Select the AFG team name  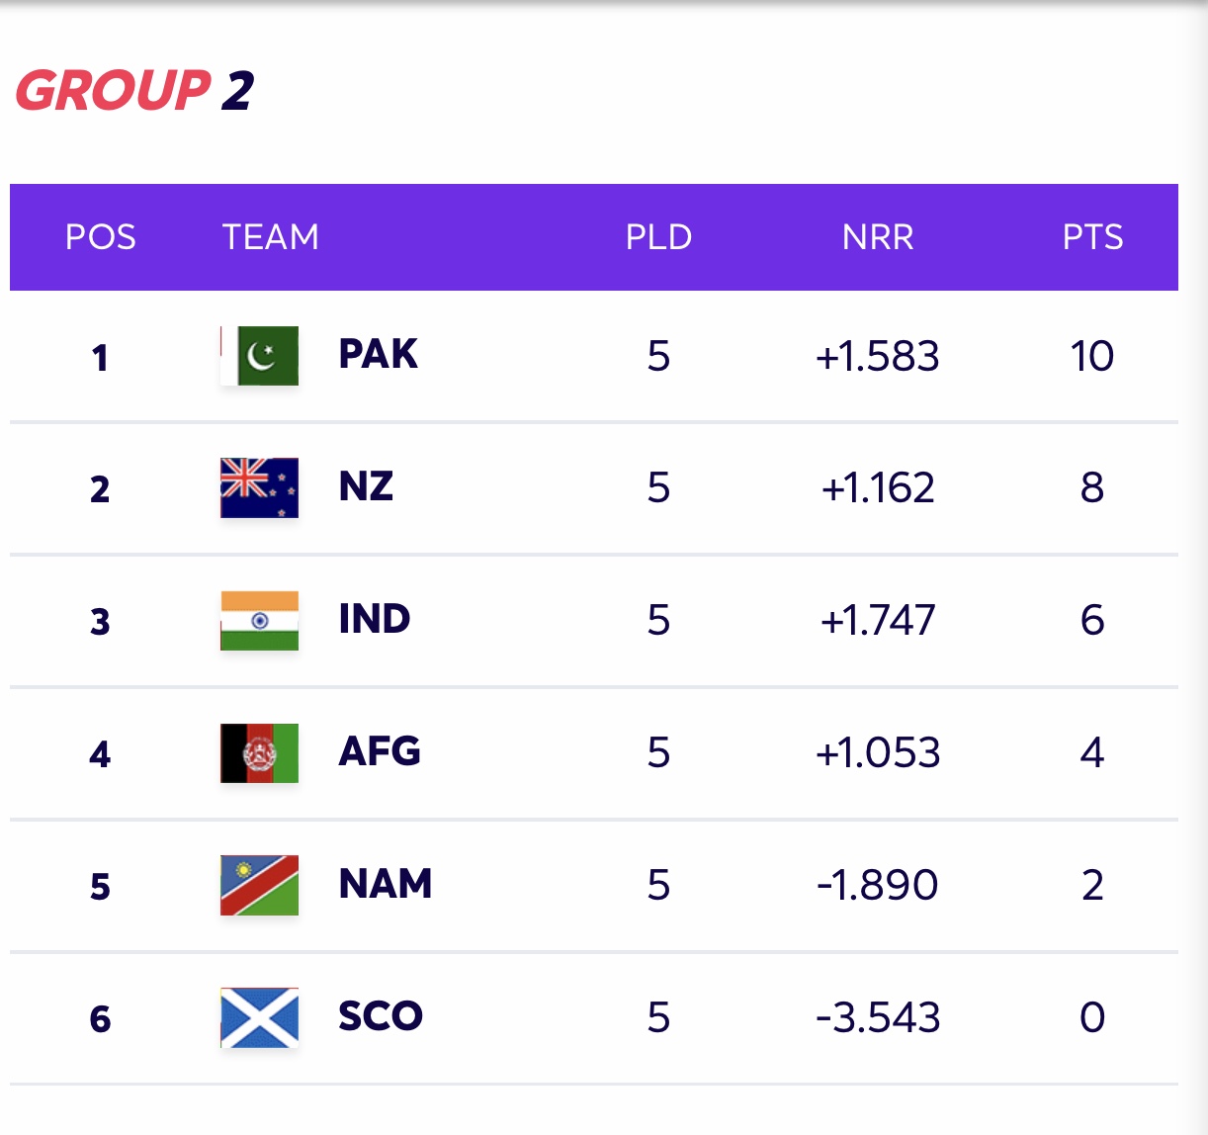pos(380,751)
